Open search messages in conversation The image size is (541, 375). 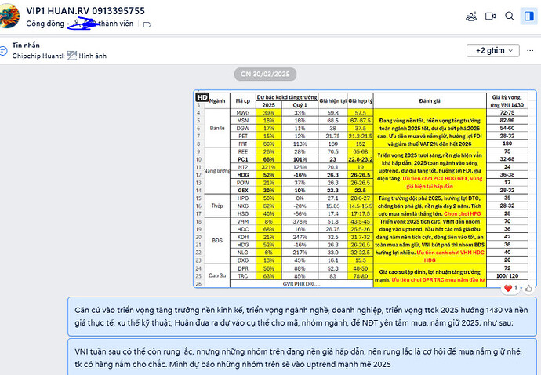[x=509, y=16]
